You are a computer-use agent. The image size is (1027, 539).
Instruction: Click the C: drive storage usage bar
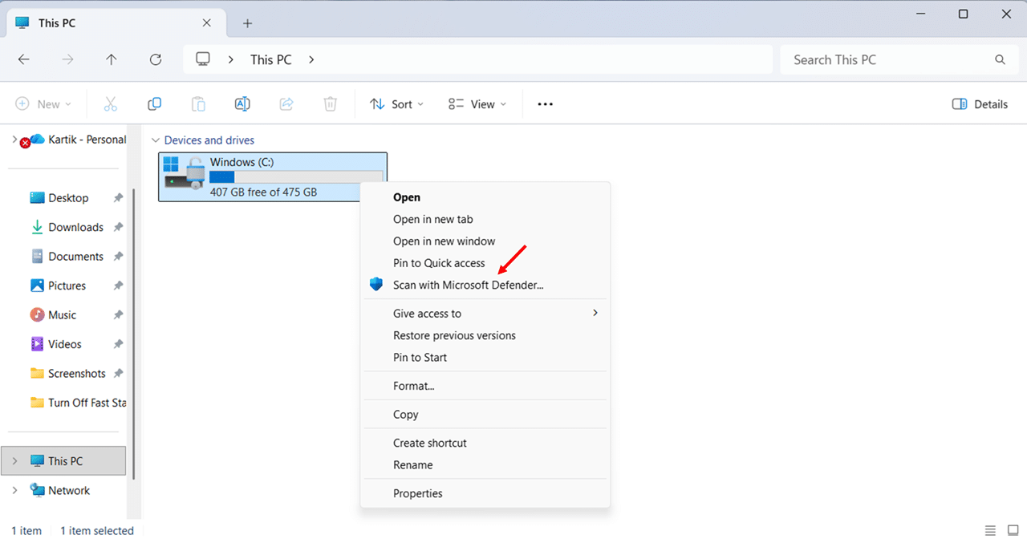tap(295, 176)
